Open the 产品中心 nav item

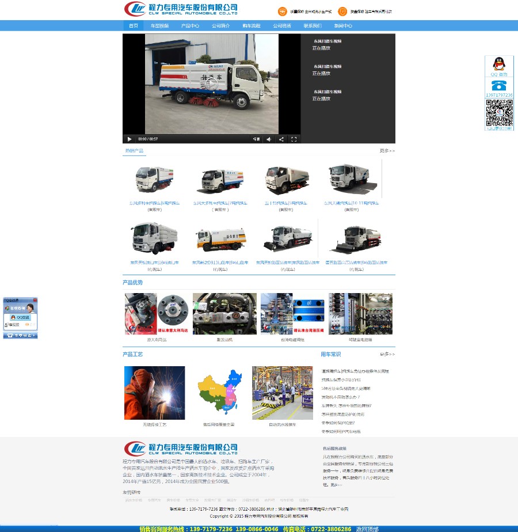(190, 26)
